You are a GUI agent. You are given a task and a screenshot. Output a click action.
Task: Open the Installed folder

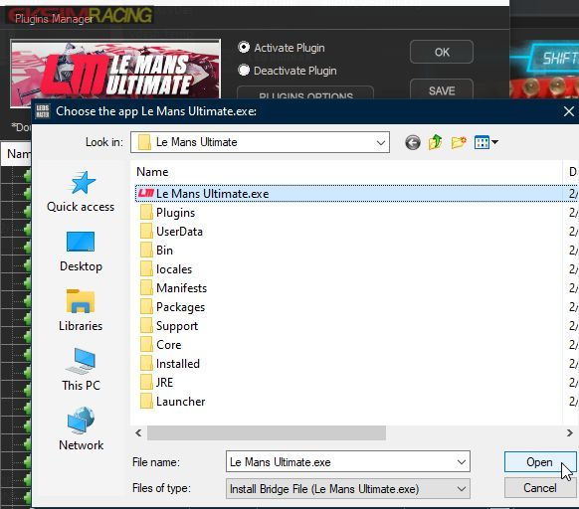click(x=169, y=364)
